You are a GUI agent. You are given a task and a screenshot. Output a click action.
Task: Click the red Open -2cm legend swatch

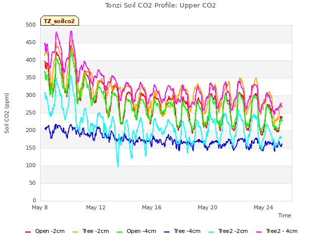[28, 232]
